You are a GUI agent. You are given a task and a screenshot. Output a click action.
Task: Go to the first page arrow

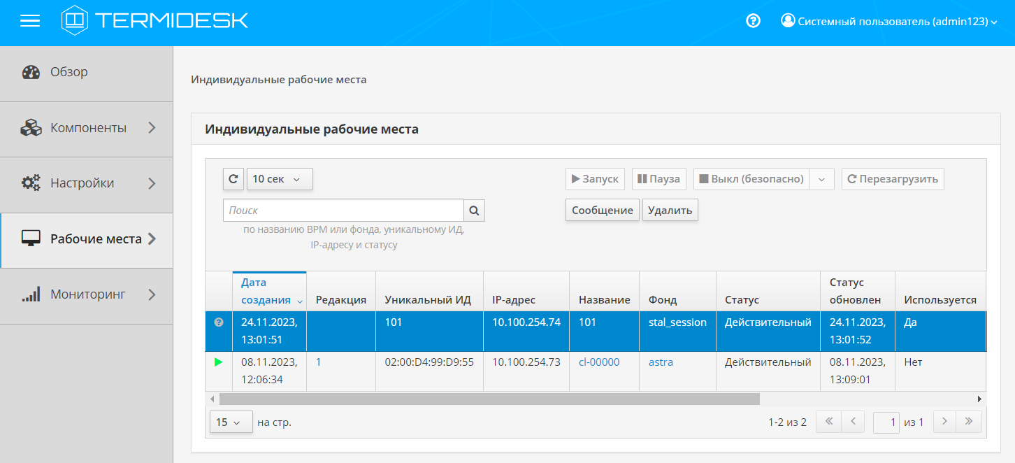(828, 422)
